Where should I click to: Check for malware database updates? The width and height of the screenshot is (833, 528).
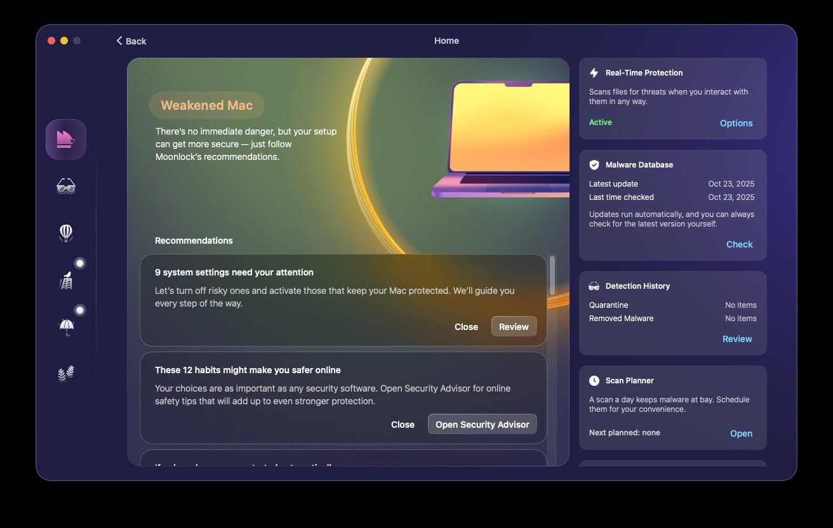[x=739, y=244]
